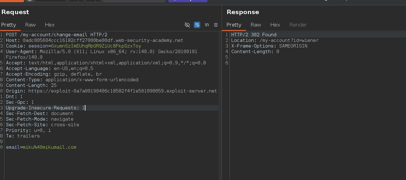Toggle show non-printable characters \n icon
406x180 pixels.
[207, 25]
